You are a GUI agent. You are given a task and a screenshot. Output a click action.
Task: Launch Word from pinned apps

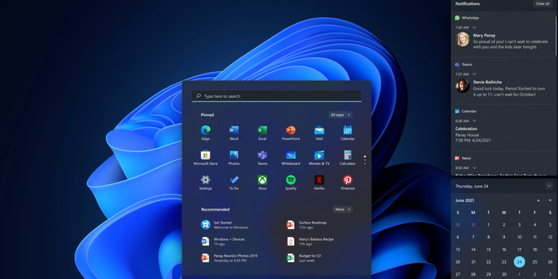pos(234,130)
